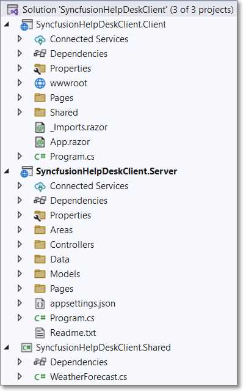
Task: Select Program.cs label in Server project
Action: 72,318
